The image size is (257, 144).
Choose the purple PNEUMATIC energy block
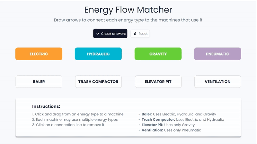pyautogui.click(x=217, y=54)
